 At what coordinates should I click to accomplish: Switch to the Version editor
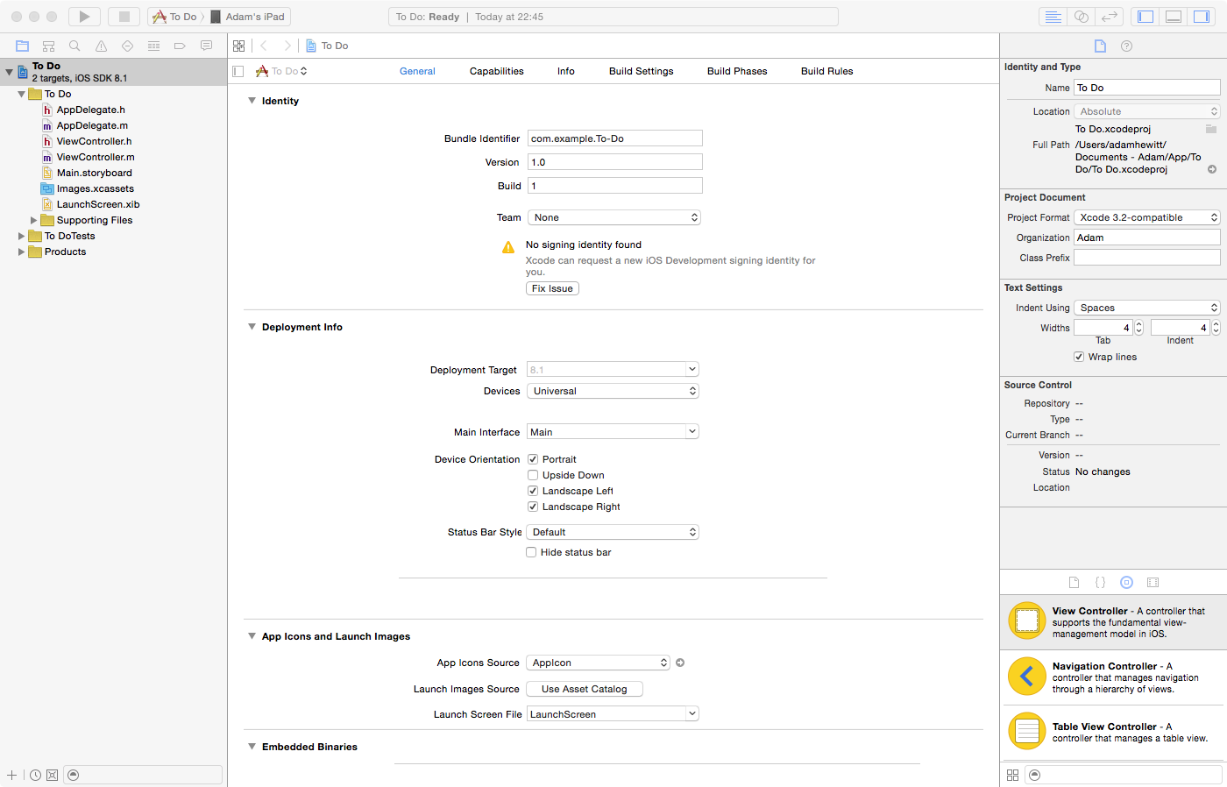click(1110, 17)
